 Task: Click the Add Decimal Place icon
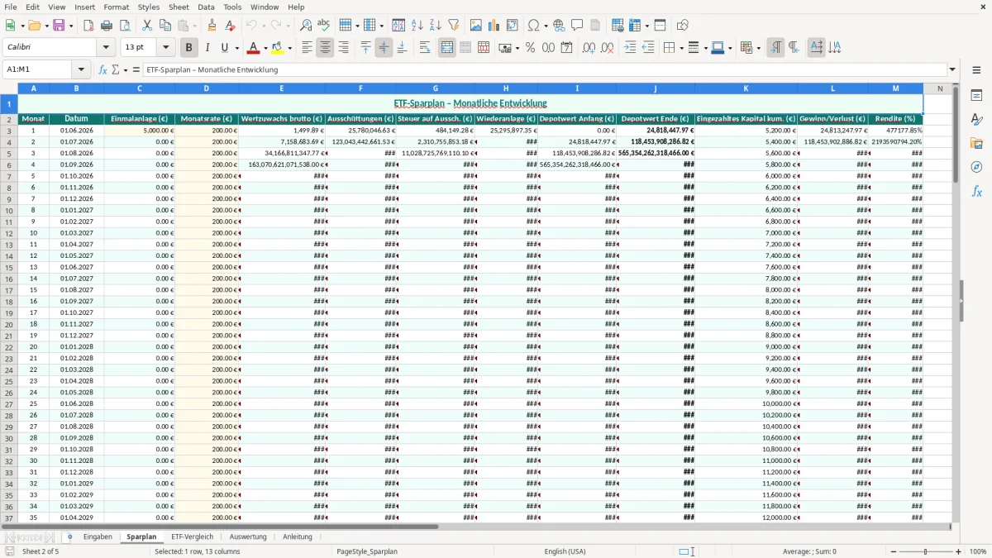tap(589, 48)
